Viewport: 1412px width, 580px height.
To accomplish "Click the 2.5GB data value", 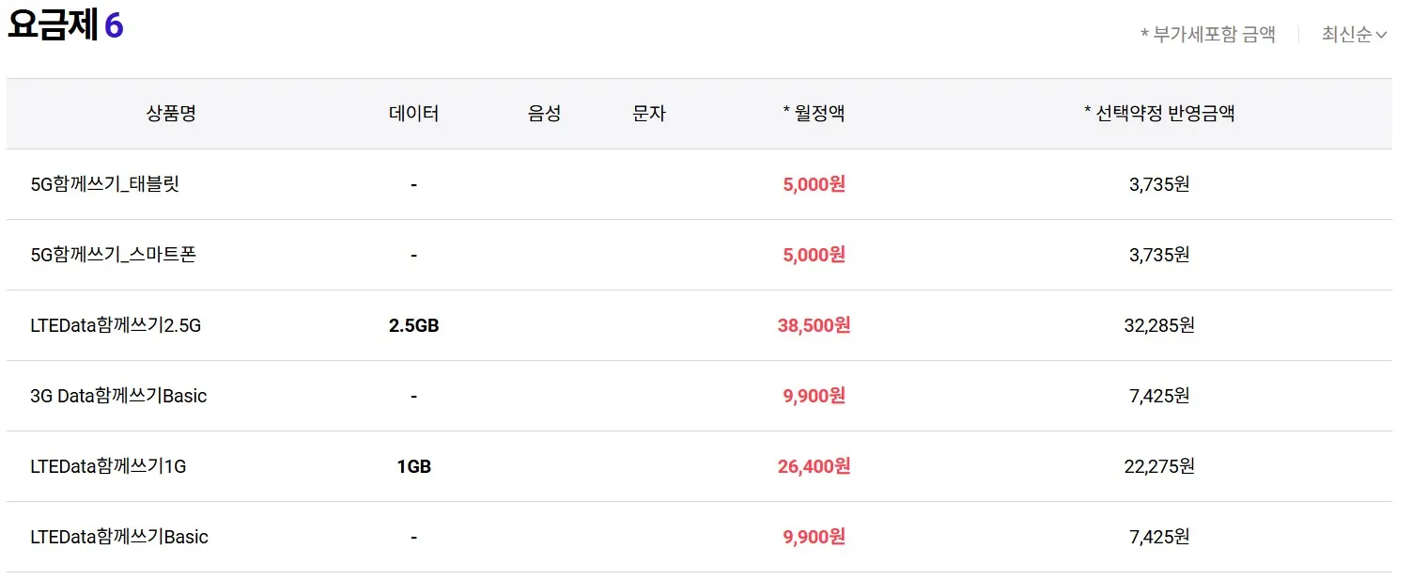I will pyautogui.click(x=414, y=325).
